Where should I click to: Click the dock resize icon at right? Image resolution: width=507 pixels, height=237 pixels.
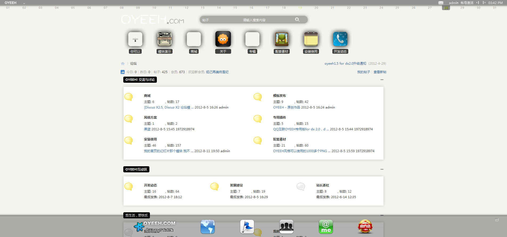[497, 220]
